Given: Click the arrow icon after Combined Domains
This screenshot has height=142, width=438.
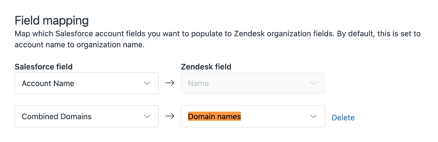Looking at the screenshot, I should coord(170,116).
